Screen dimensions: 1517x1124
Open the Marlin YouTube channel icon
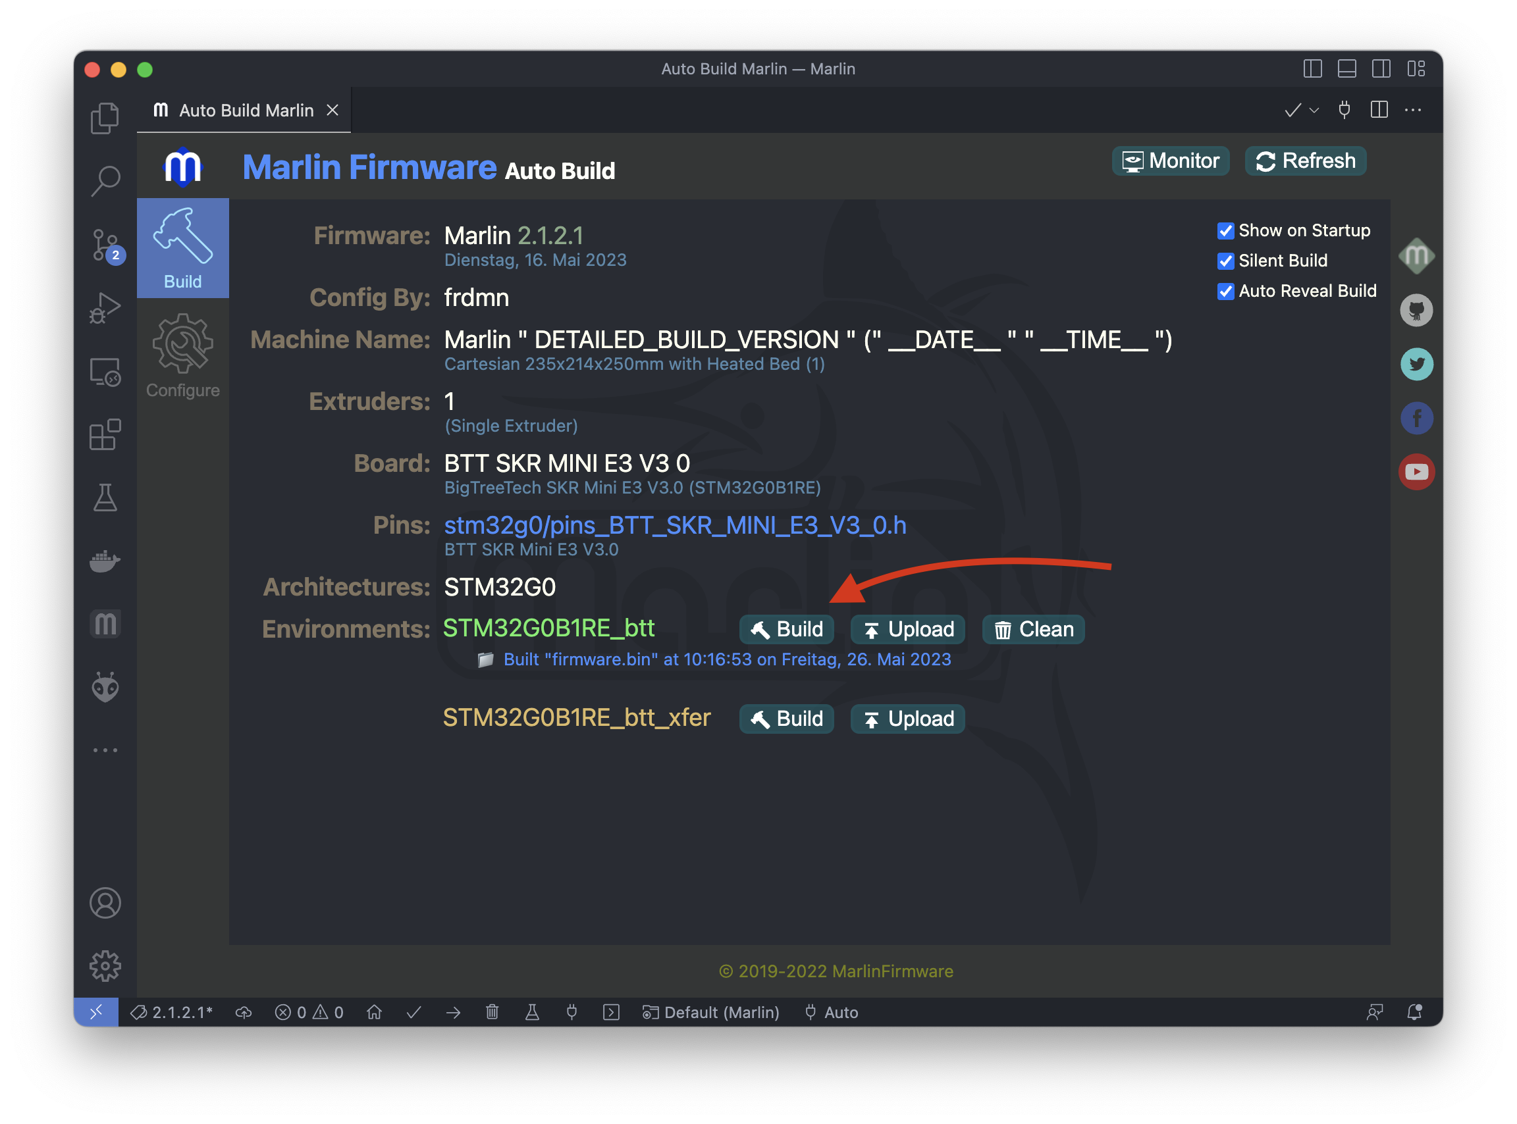[x=1416, y=471]
